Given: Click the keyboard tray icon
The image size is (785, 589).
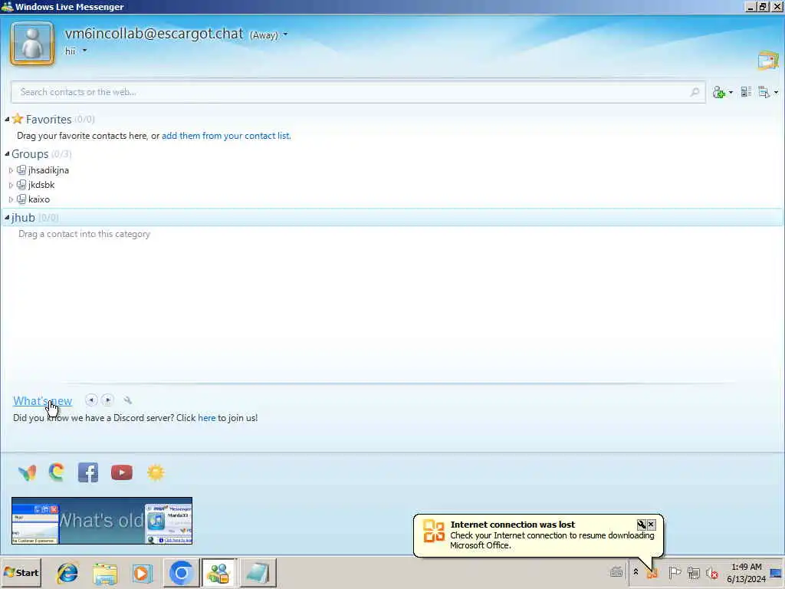Looking at the screenshot, I should [x=616, y=571].
